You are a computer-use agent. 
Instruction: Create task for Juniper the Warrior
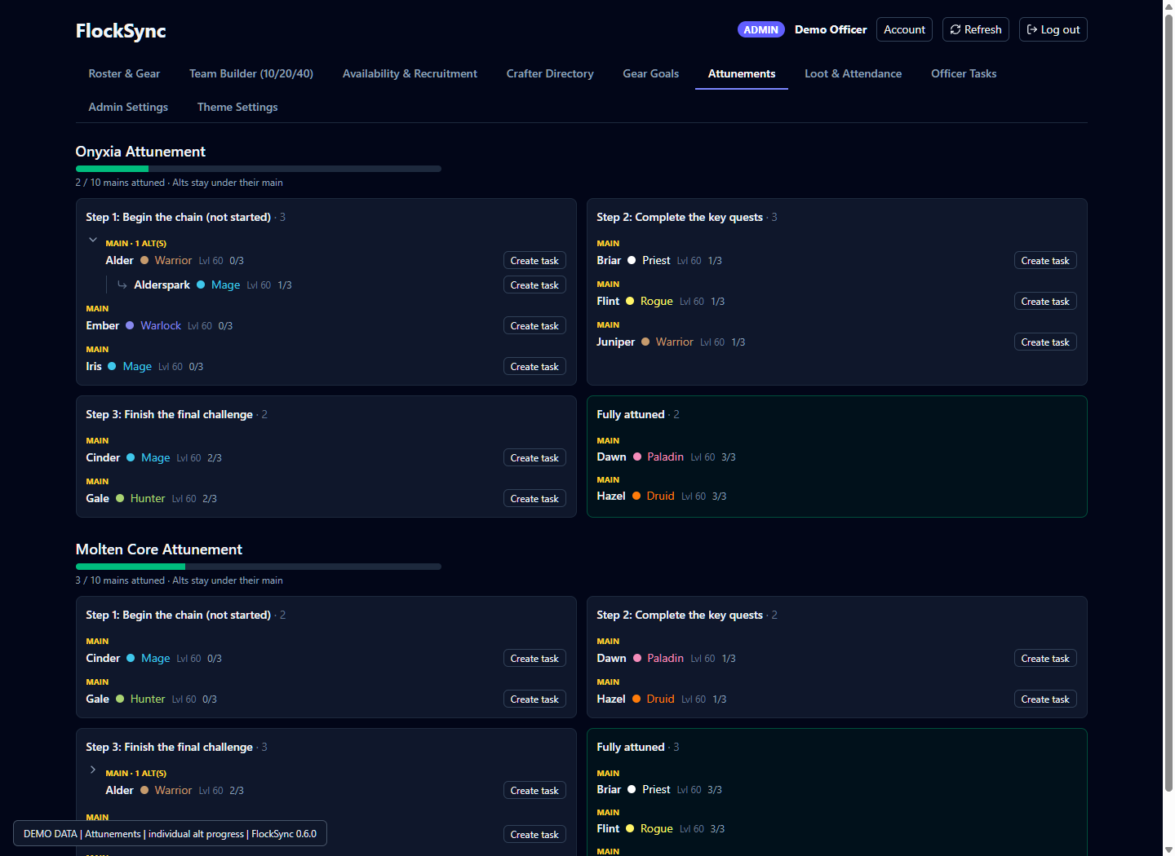(x=1045, y=342)
